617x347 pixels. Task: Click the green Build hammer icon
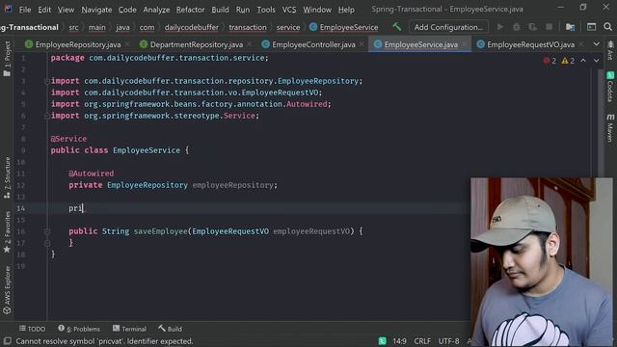396,27
